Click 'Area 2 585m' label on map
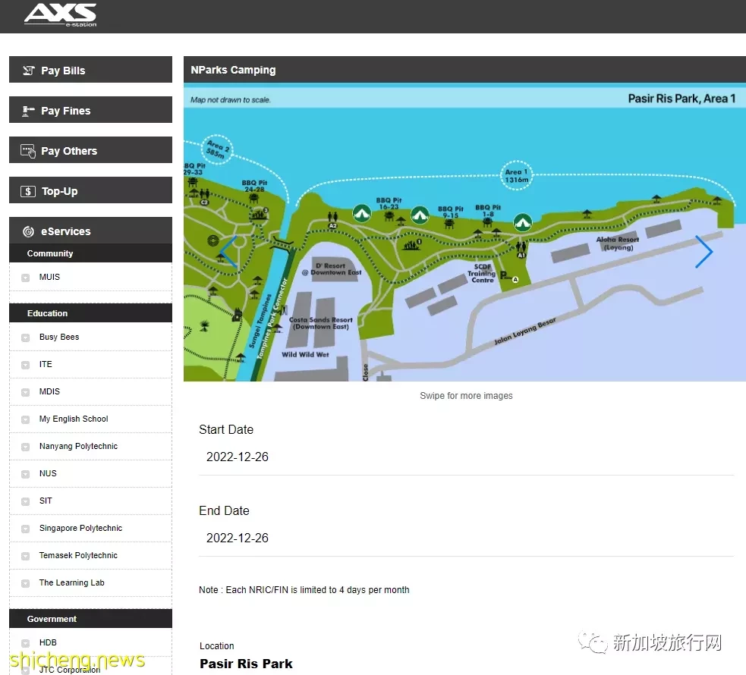Screen dimensions: 746x675 (x=217, y=149)
